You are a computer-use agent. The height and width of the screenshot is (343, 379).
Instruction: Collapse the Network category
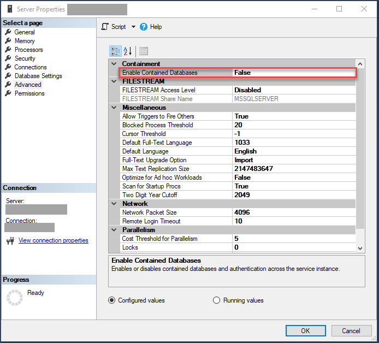[x=114, y=204]
